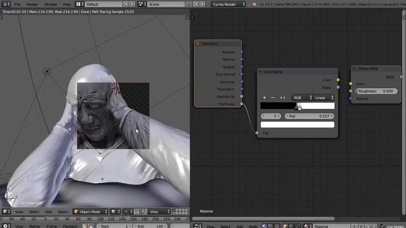Viewport: 406px width, 228px height.
Task: Collapse the ColorRamp node
Action: pos(261,72)
